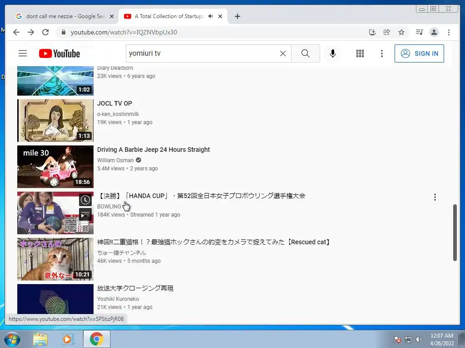465x348 pixels.
Task: Click the Chrome taskbar button
Action: [97, 339]
